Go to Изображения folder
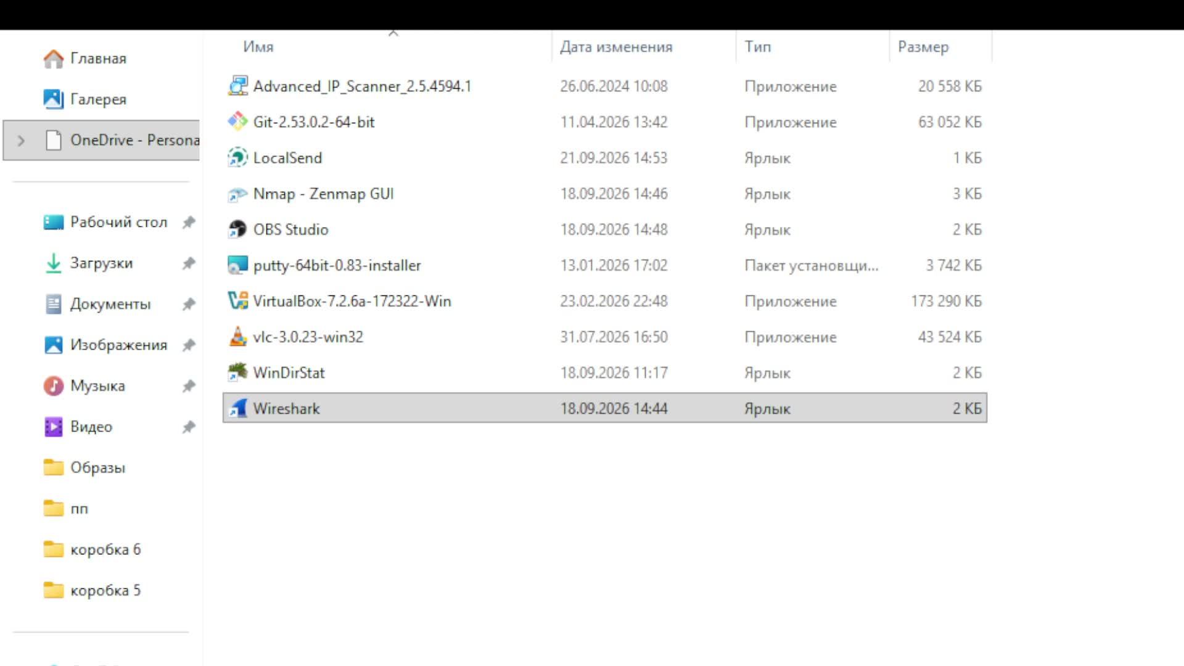Viewport: 1184px width, 666px height. pyautogui.click(x=118, y=345)
